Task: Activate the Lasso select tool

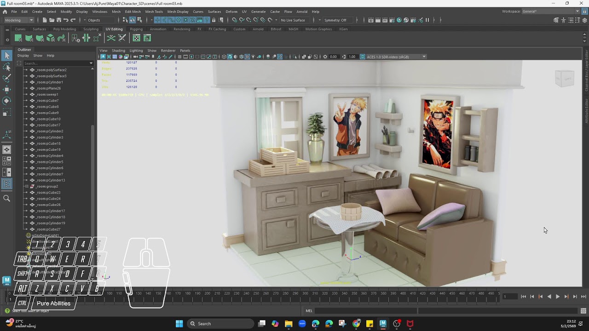Action: 7,67
